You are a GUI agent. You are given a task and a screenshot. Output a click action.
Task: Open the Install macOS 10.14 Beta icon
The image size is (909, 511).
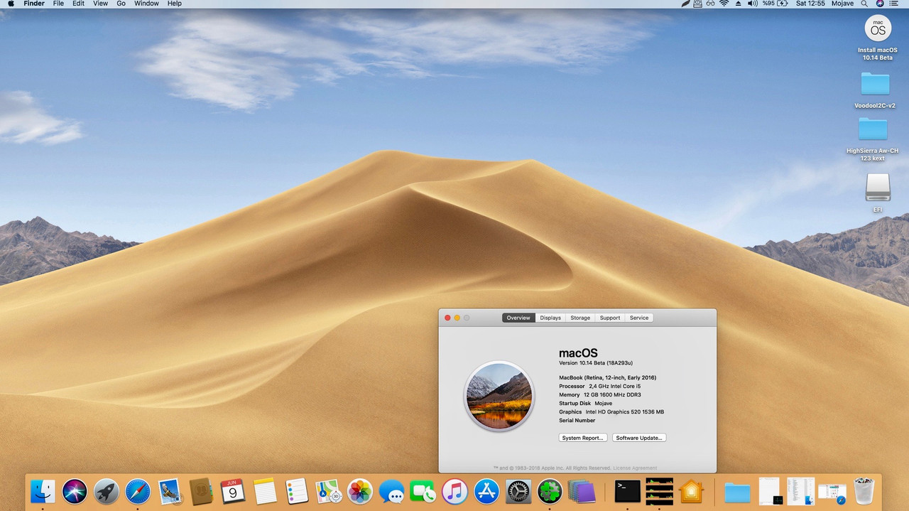coord(878,29)
